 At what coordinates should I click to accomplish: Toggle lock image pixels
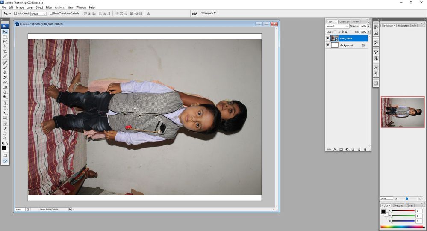[x=339, y=32]
